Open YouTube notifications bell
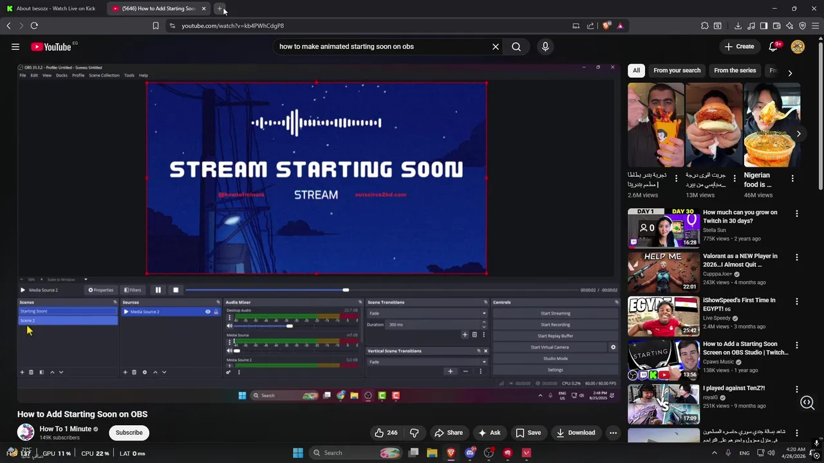This screenshot has height=463, width=824. [x=773, y=46]
